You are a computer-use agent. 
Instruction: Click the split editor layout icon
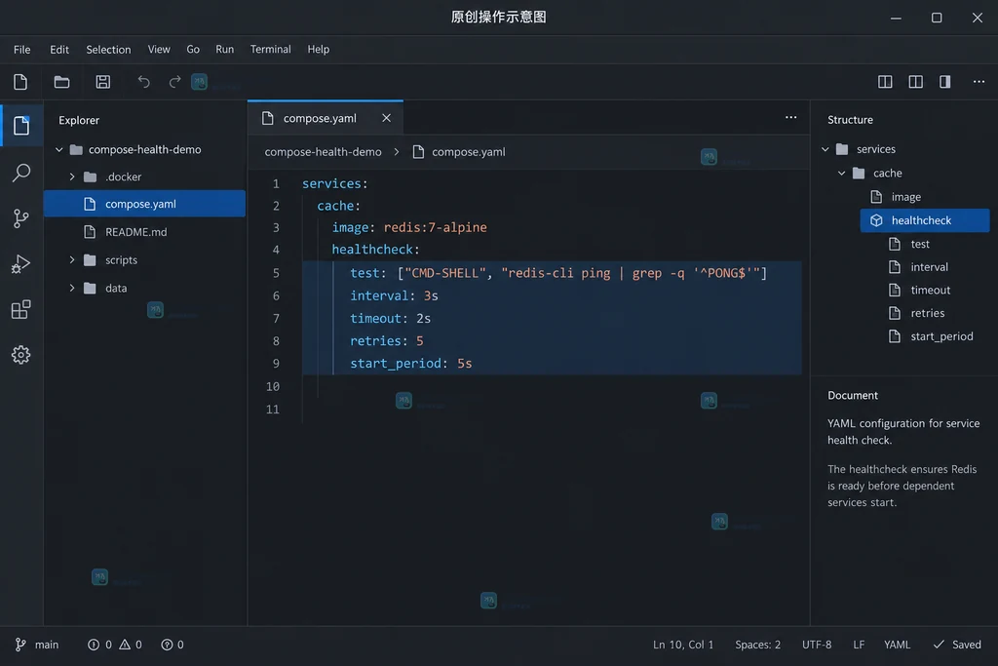coord(915,82)
